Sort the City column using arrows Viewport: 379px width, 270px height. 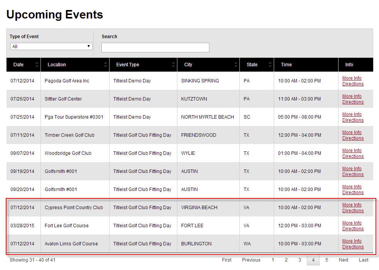point(236,65)
